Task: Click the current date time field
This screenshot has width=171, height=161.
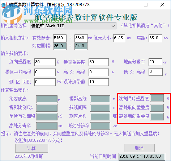Action: pos(142,157)
